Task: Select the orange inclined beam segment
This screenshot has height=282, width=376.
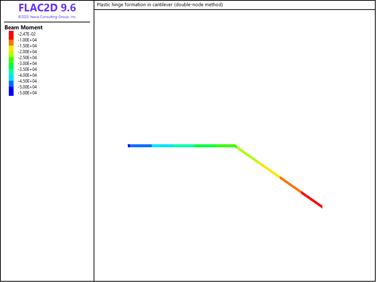Action: coord(290,185)
